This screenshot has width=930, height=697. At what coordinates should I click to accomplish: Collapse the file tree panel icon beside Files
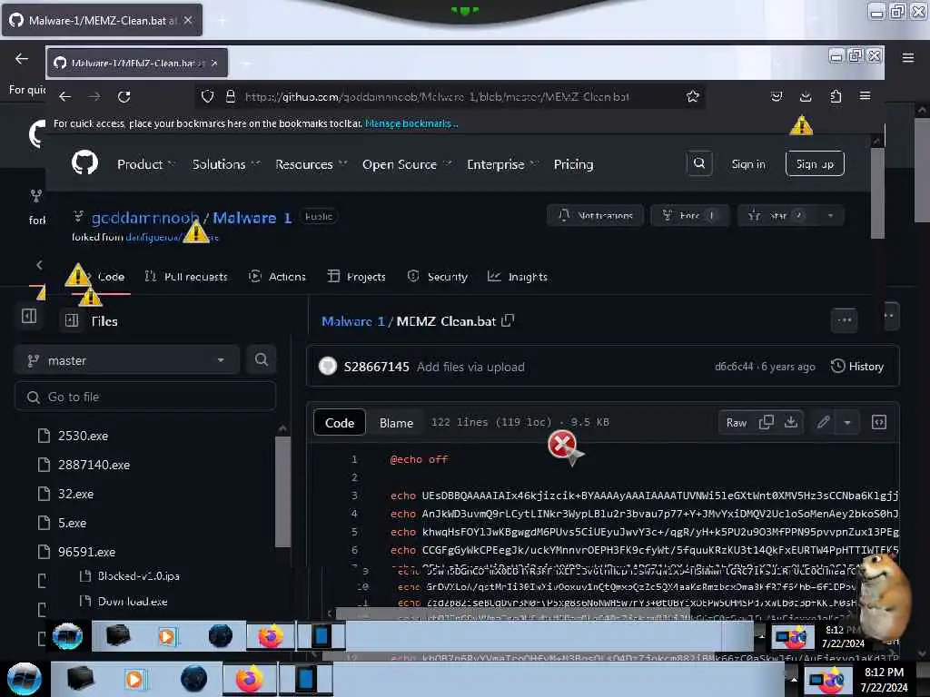[72, 320]
